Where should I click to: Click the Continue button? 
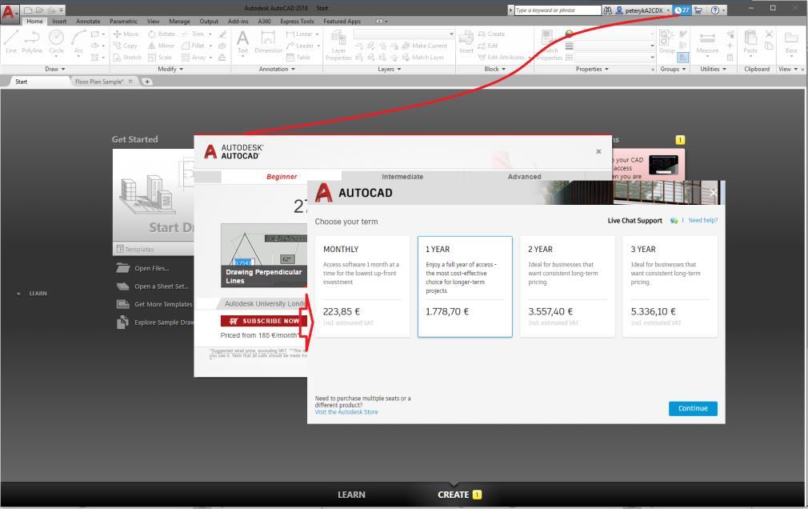point(693,408)
